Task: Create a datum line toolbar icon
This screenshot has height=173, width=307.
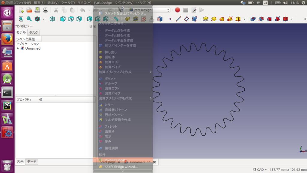Action: pyautogui.click(x=178, y=19)
